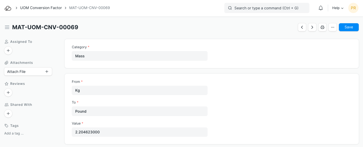Add assignee with Assigned To plus
363x147 pixels.
click(8, 51)
